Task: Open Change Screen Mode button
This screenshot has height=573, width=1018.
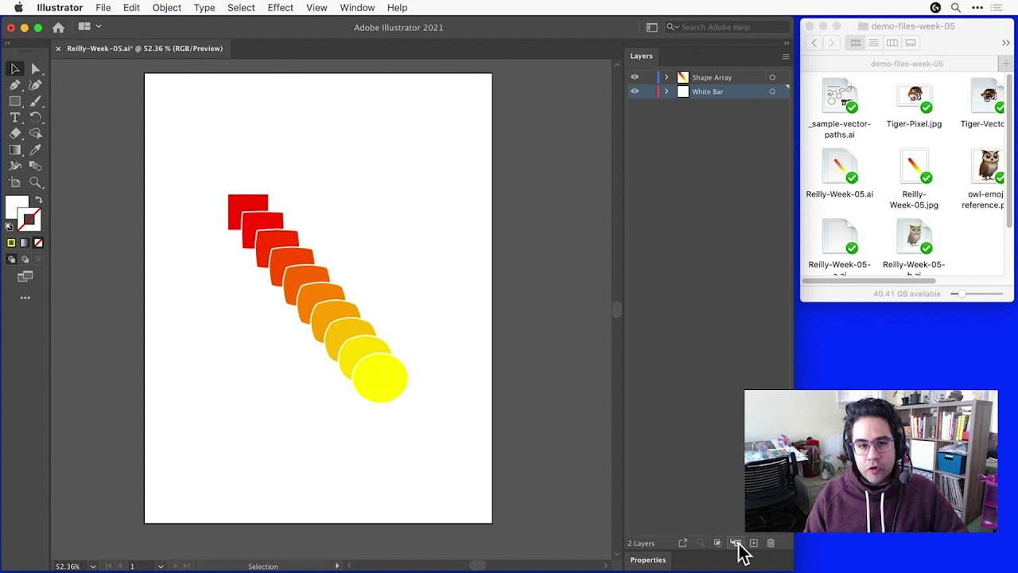Action: (25, 277)
